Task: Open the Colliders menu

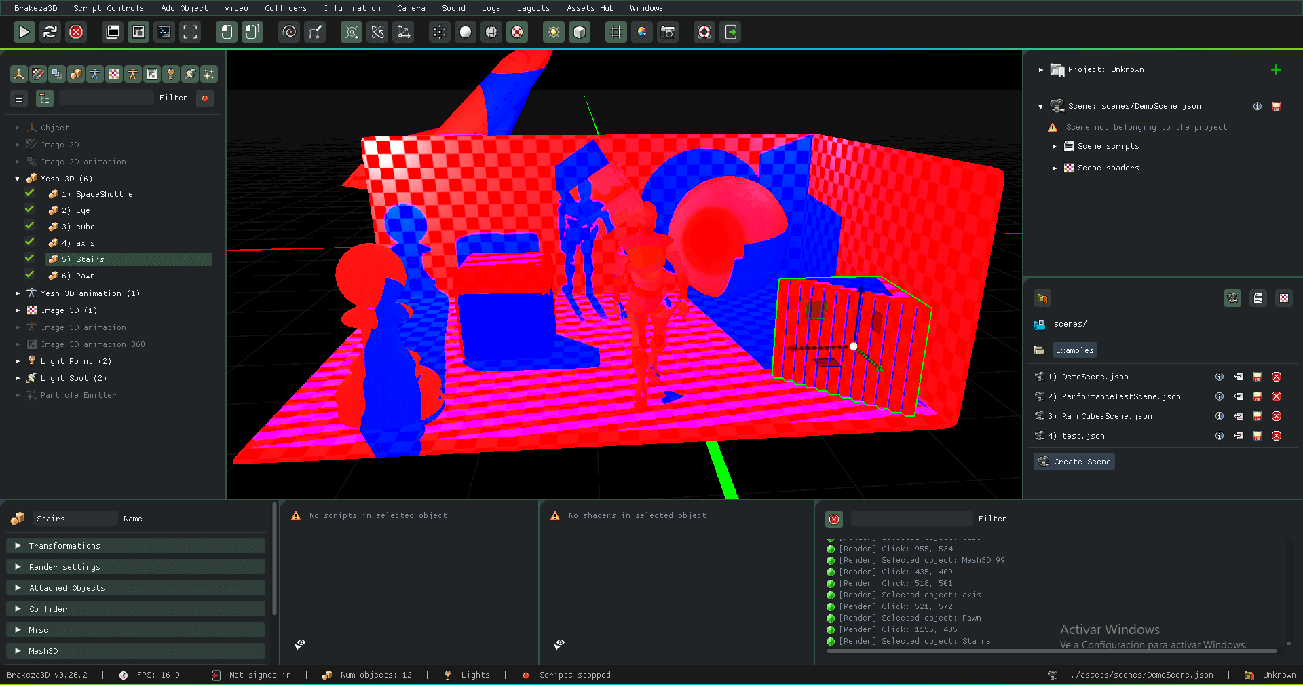Action: point(286,8)
